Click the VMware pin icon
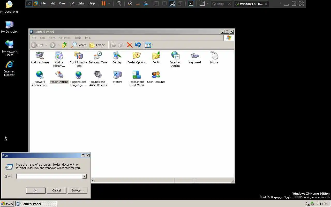 click(29, 3)
